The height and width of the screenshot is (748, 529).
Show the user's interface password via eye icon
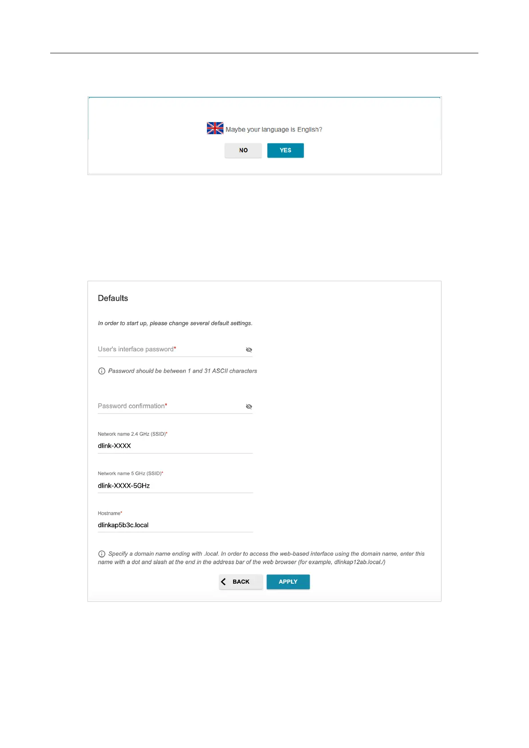click(249, 350)
